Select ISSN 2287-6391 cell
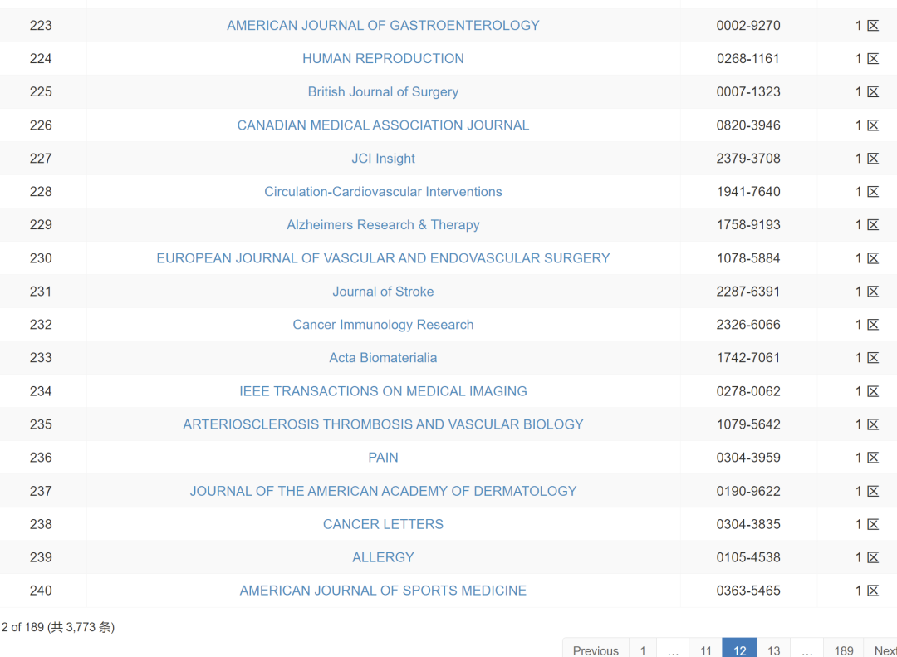Screen dimensions: 897x657 [748, 292]
